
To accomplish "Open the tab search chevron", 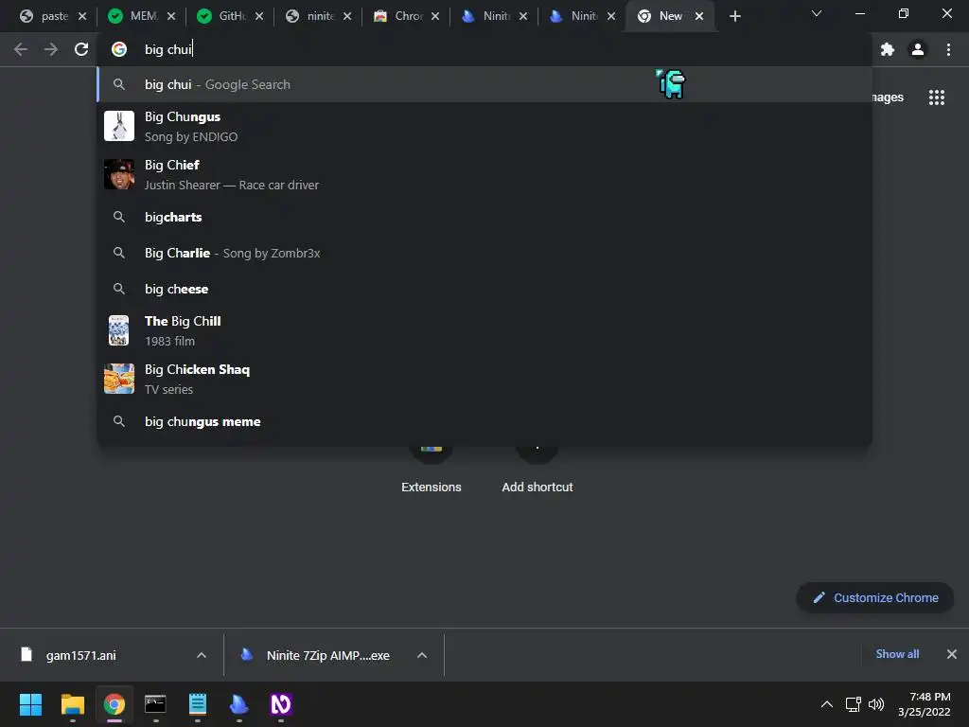I will [817, 13].
